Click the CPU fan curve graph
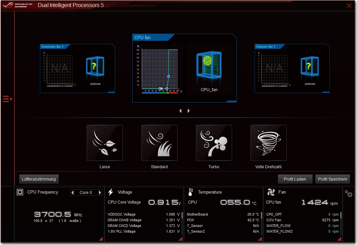This screenshot has height=245, width=357. click(160, 69)
